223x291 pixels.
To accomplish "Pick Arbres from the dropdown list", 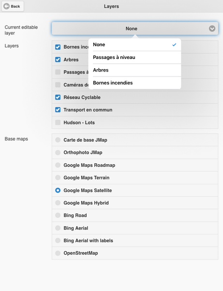I will pos(135,70).
